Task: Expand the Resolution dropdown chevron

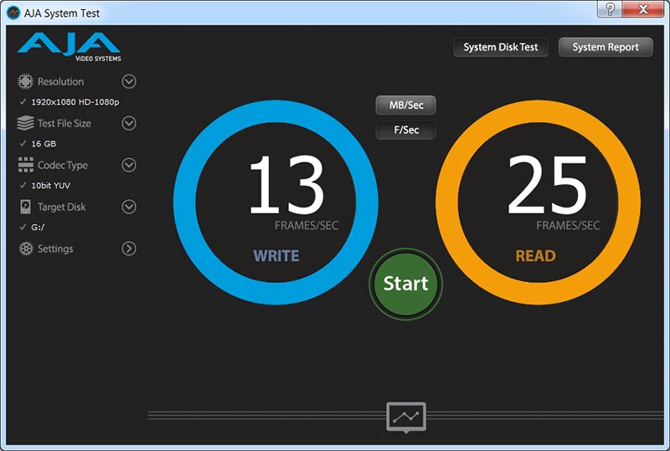Action: click(x=129, y=81)
